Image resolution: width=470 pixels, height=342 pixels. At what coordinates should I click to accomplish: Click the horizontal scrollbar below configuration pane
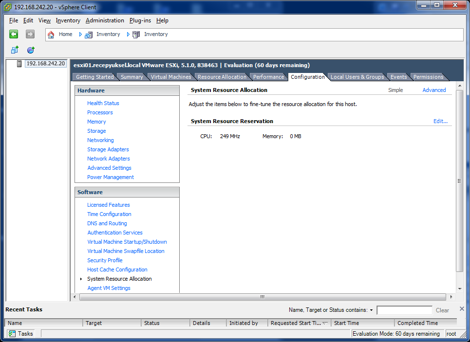263,297
